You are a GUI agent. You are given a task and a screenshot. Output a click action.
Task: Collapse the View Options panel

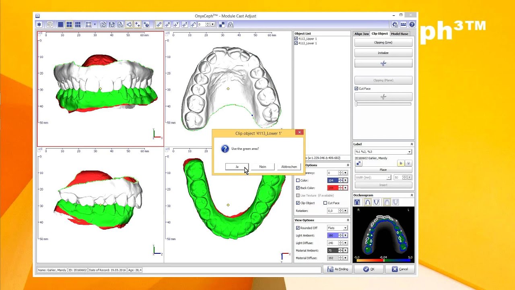tap(348, 220)
